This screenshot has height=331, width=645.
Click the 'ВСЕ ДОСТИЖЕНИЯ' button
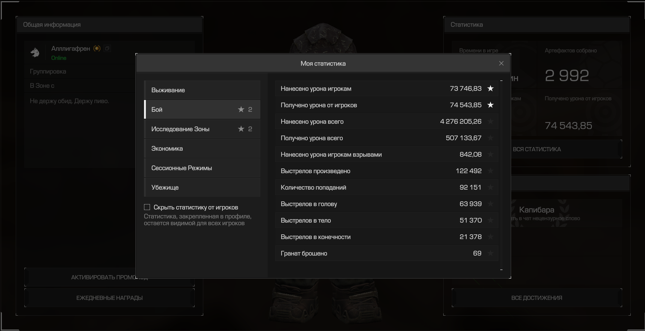coord(536,298)
